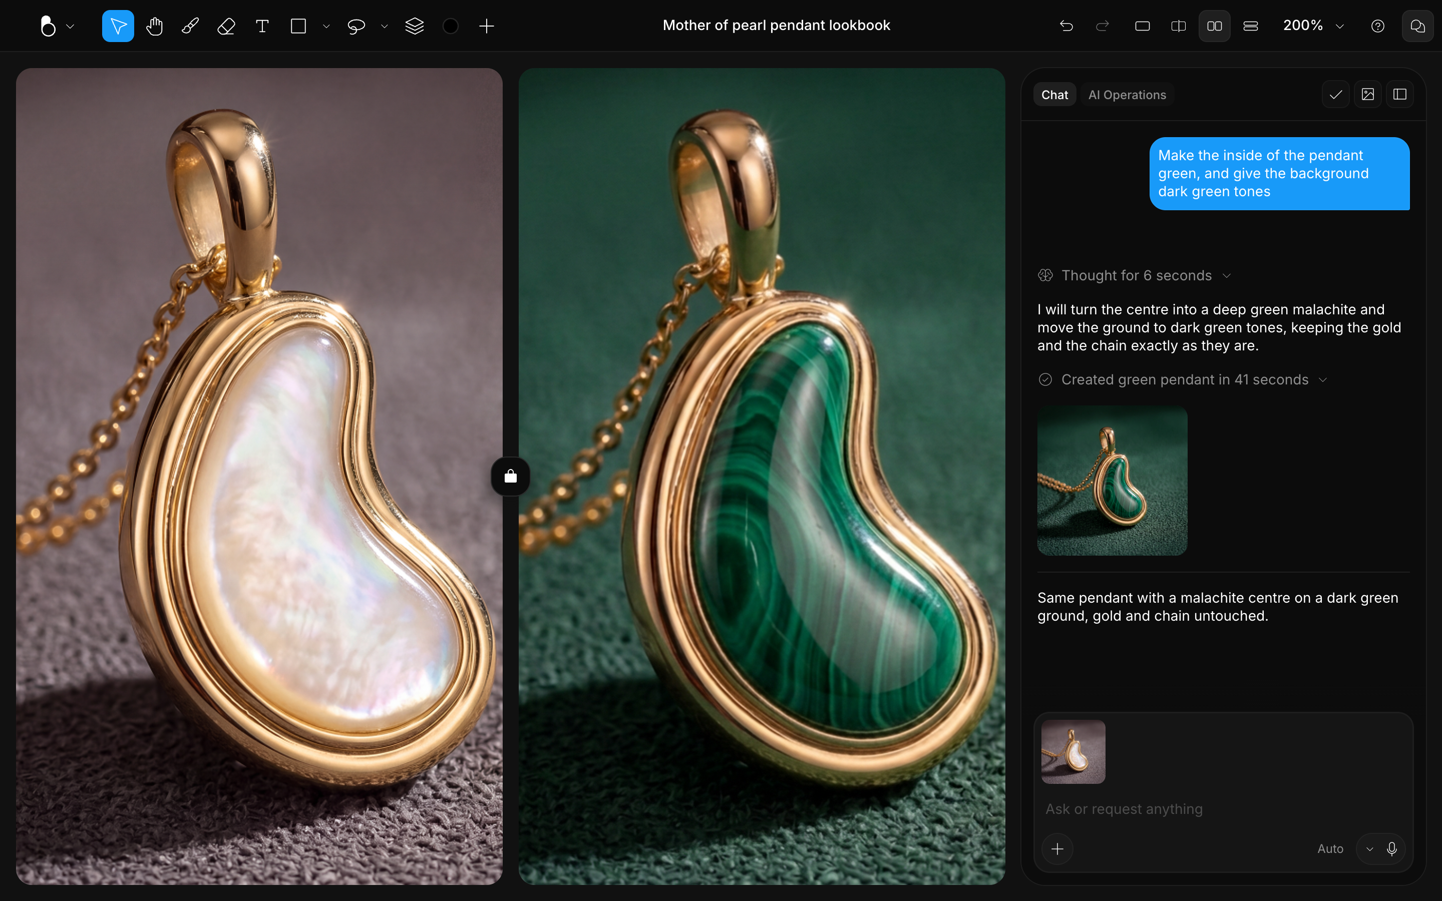Toggle side-by-side two panel view
Viewport: 1442px width, 901px height.
(x=1214, y=26)
